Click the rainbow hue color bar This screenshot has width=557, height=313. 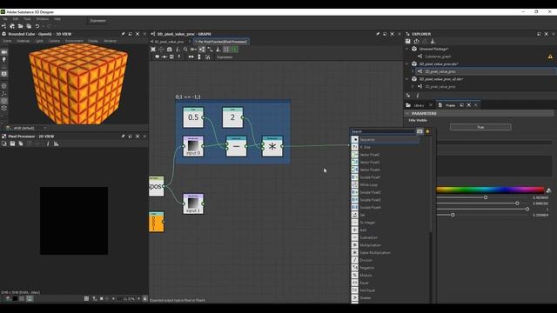[x=490, y=190]
